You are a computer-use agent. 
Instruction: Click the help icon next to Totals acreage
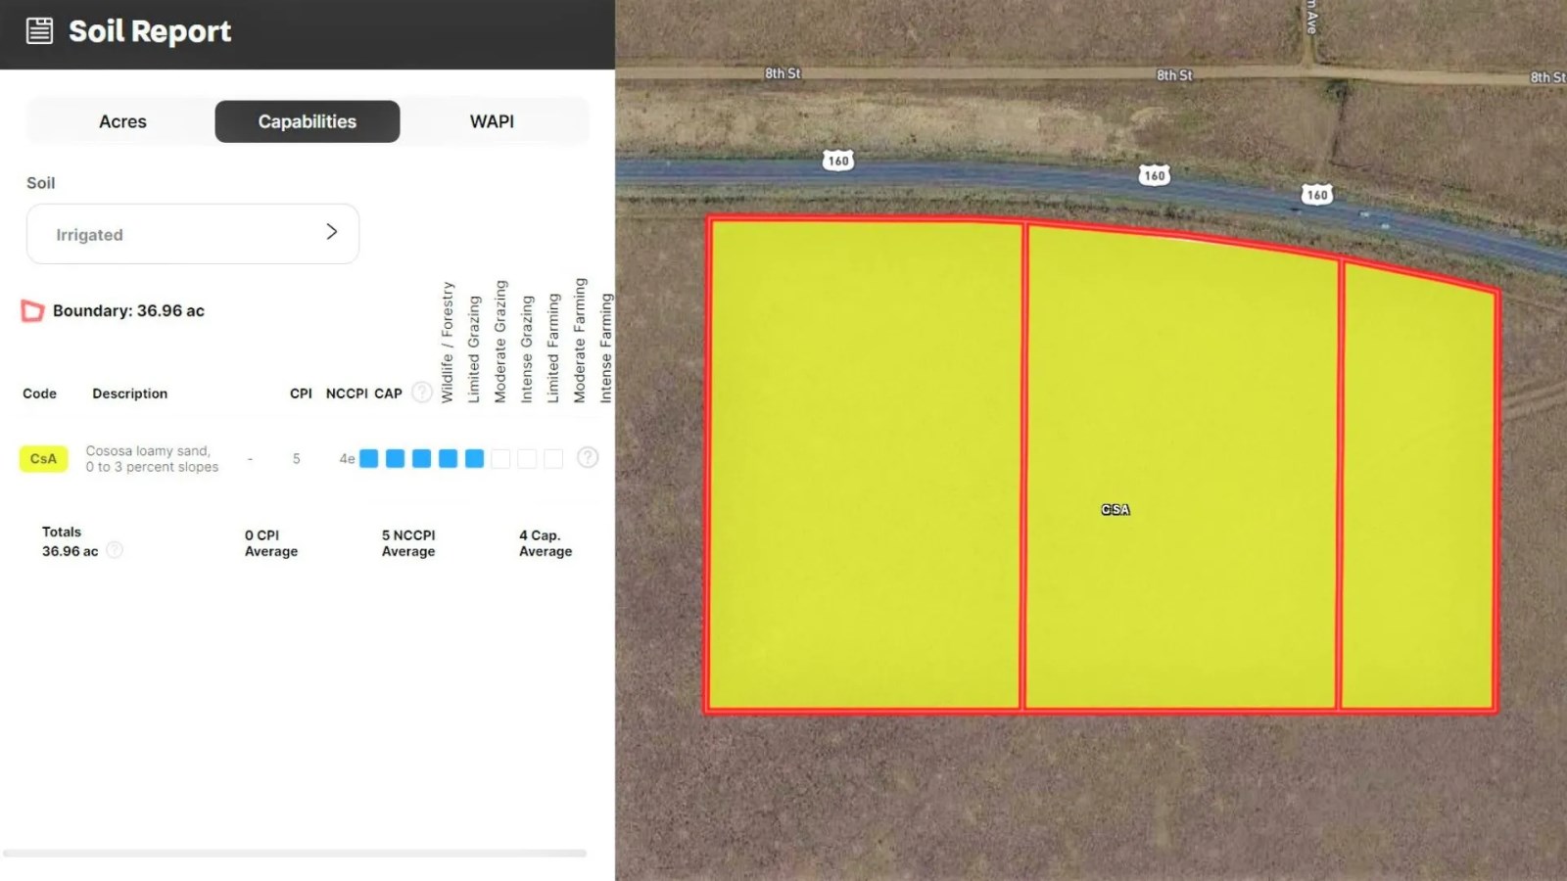115,550
